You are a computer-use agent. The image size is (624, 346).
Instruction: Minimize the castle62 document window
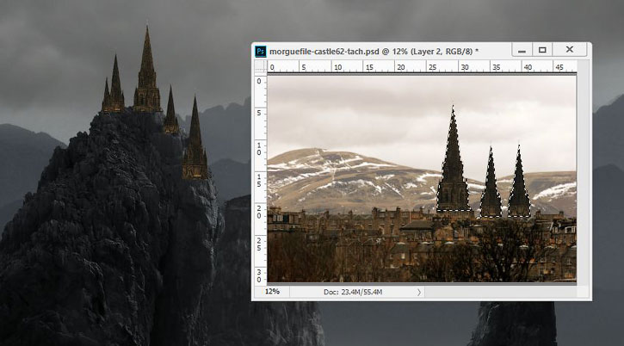(x=522, y=50)
